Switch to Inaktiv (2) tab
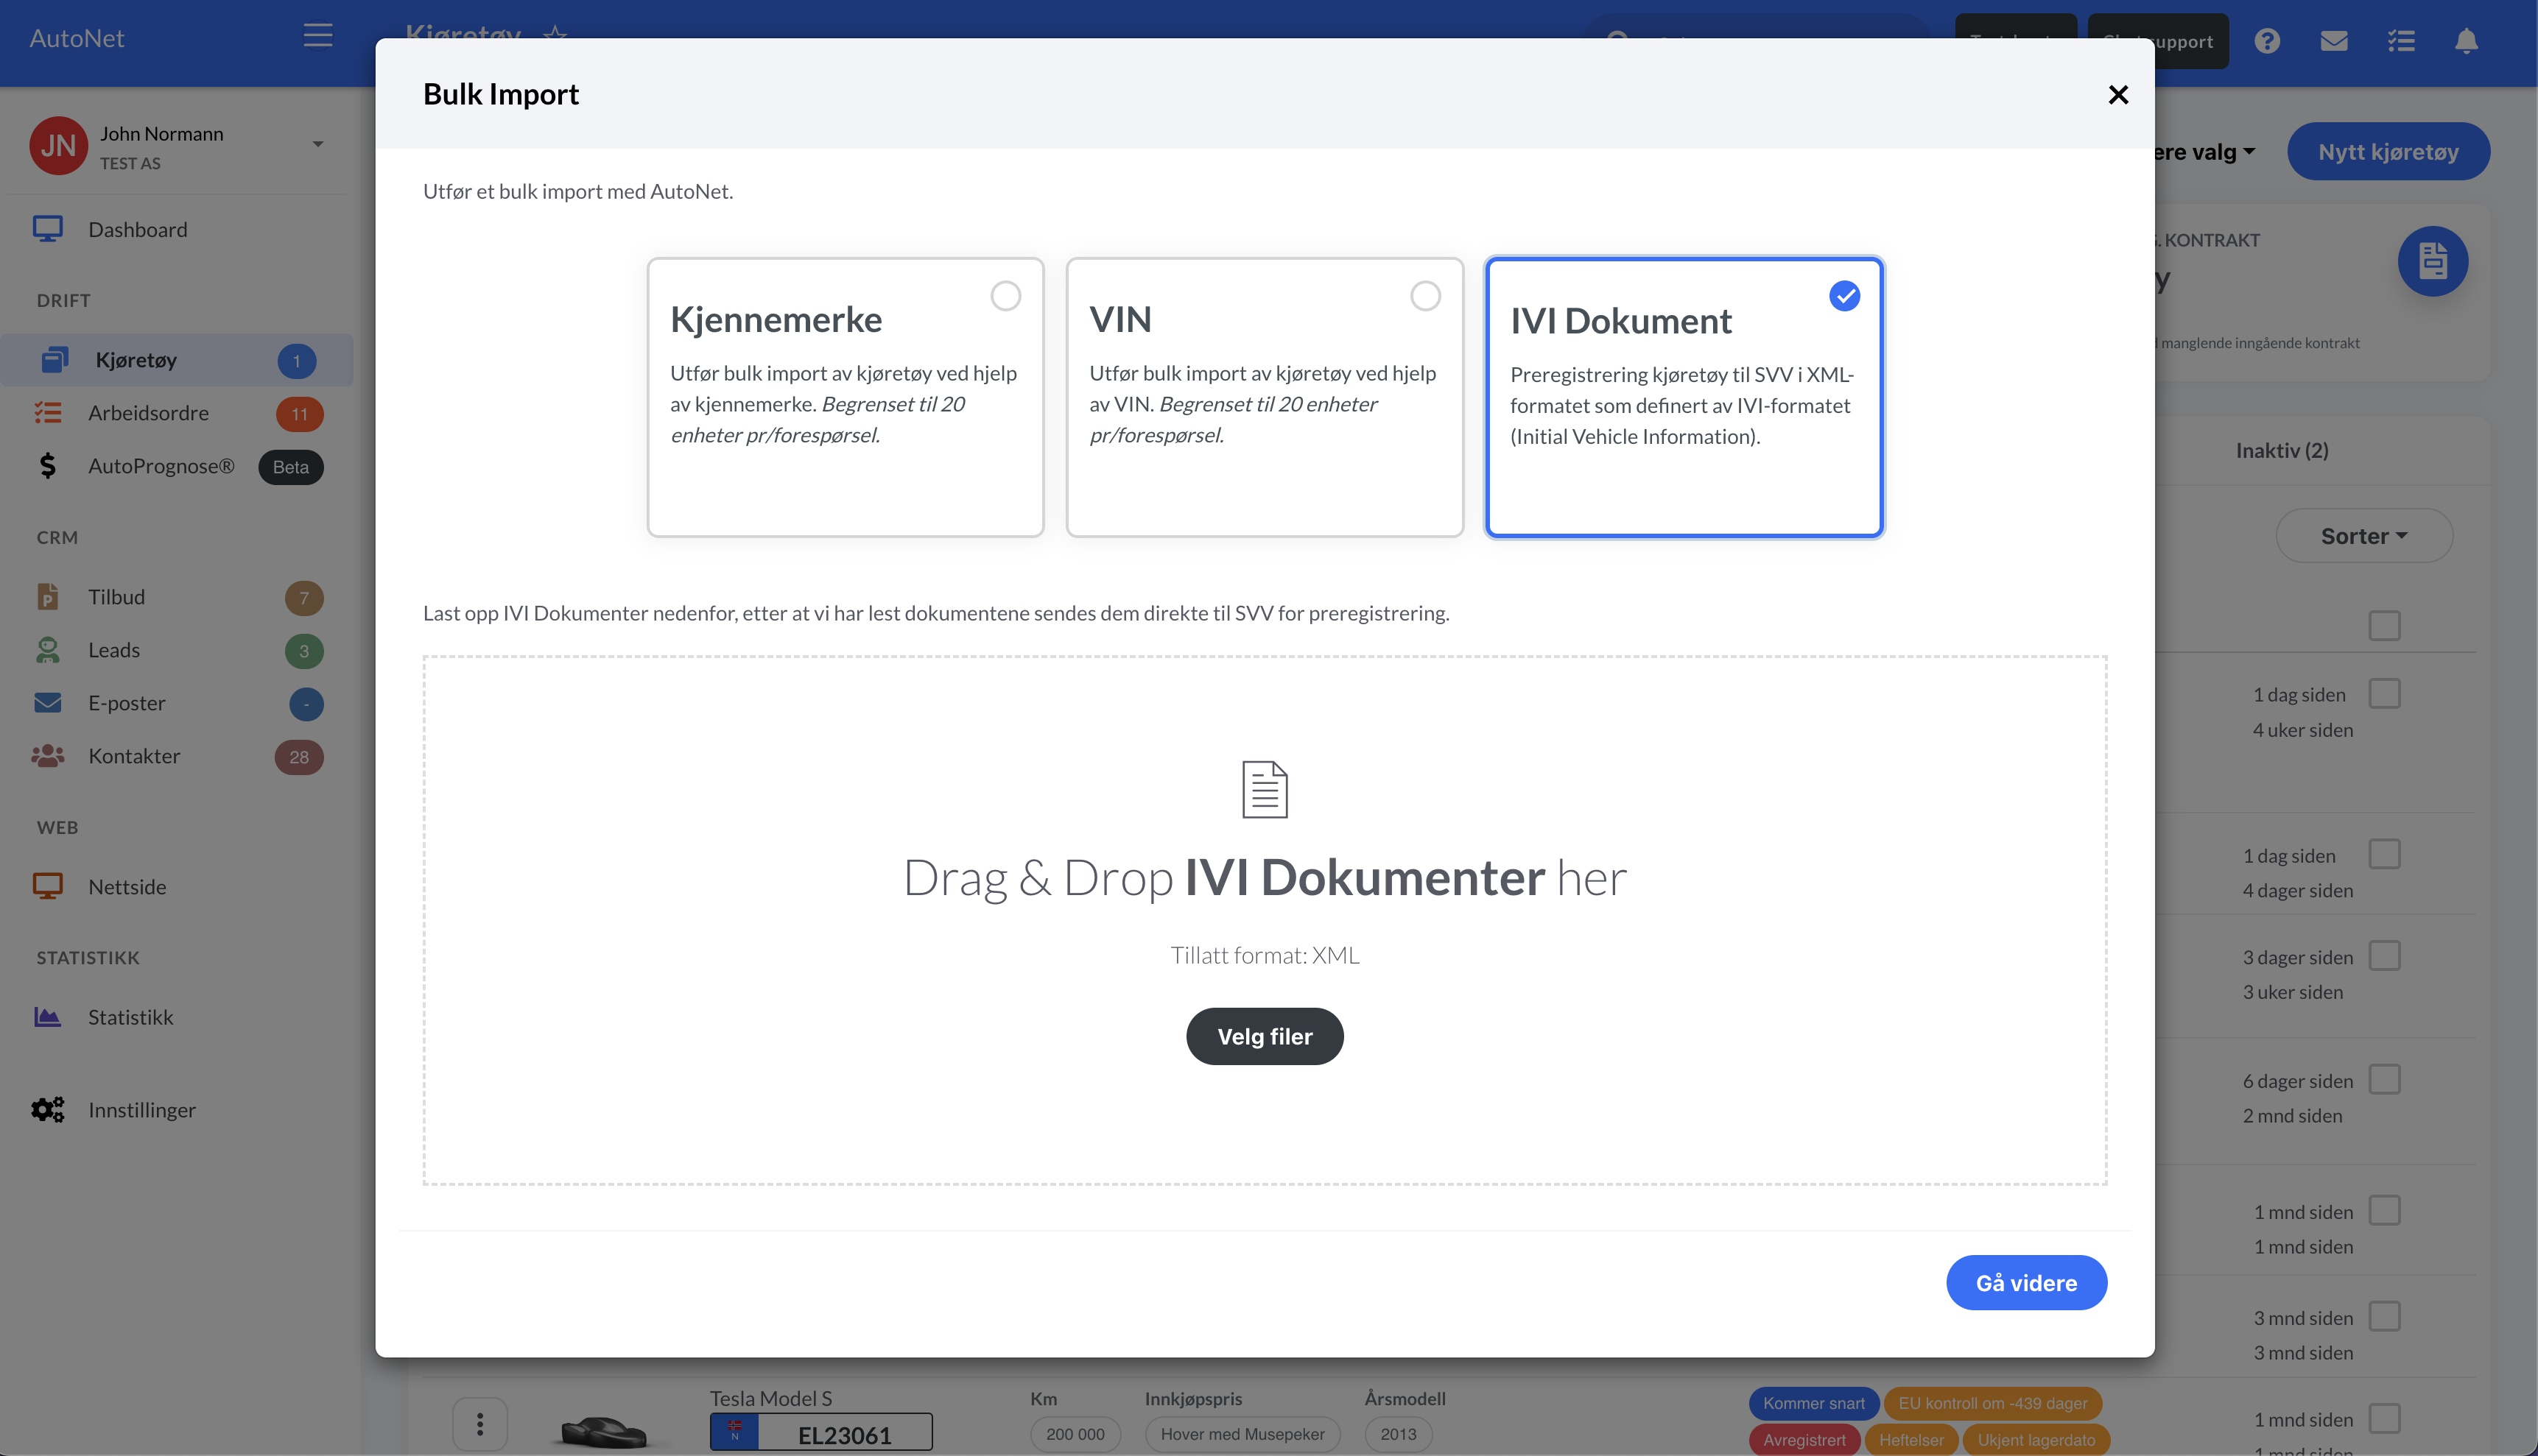The height and width of the screenshot is (1456, 2538). click(x=2282, y=451)
